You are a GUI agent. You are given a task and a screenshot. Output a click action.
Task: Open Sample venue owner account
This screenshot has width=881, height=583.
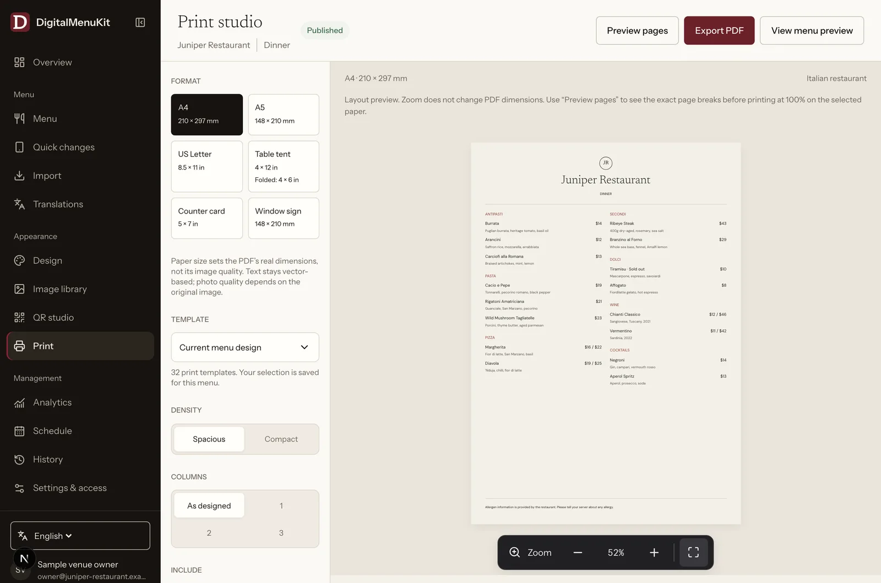80,570
